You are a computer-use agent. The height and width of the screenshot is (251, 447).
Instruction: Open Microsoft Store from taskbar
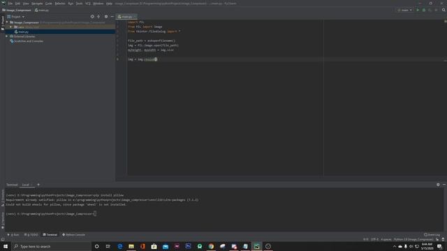pos(154,246)
